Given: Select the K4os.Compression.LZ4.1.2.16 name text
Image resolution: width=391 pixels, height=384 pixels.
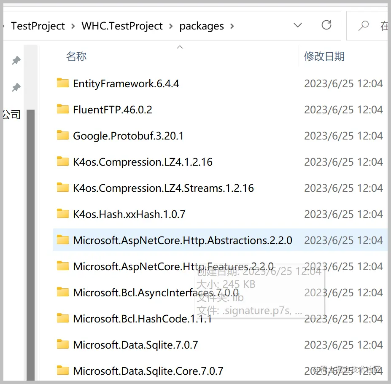Looking at the screenshot, I should click(x=143, y=162).
